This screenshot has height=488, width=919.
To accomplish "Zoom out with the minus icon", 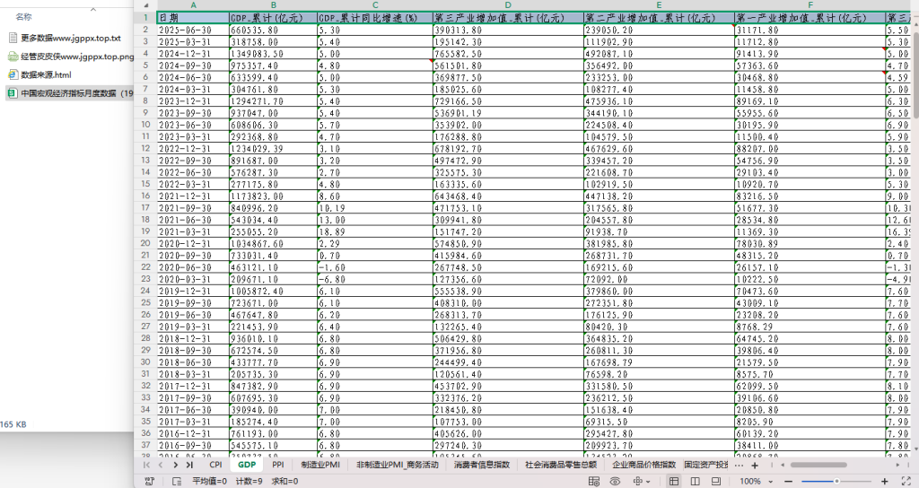I will tap(788, 481).
